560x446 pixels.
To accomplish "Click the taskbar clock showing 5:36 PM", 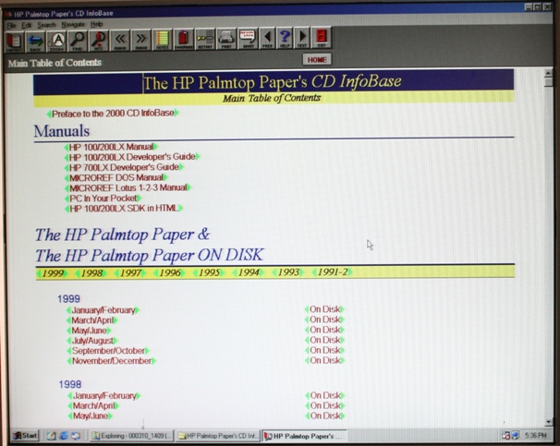I will (x=535, y=435).
